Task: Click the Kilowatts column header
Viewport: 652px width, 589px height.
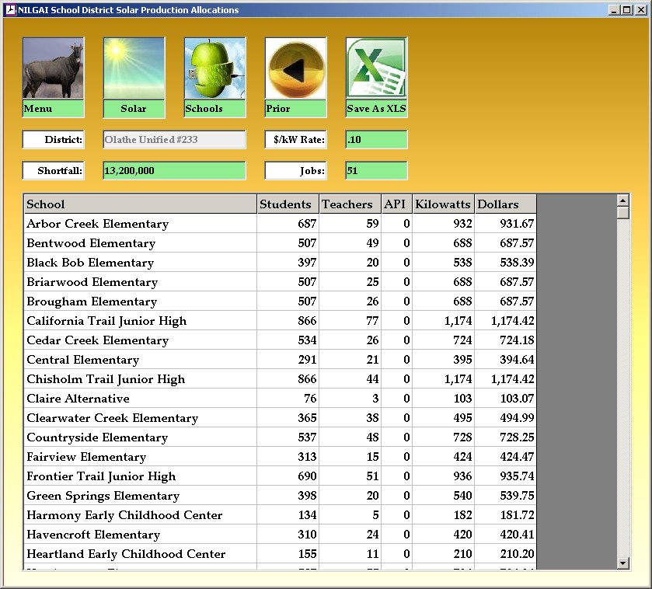Action: click(x=443, y=204)
